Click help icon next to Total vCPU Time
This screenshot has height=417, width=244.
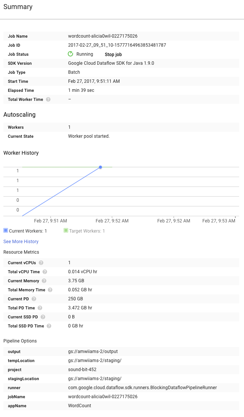(45, 272)
